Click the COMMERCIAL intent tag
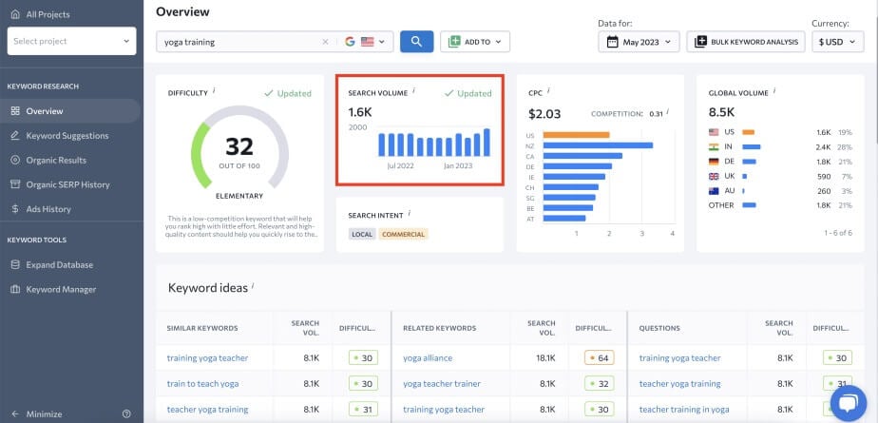This screenshot has height=423, width=878. pyautogui.click(x=403, y=234)
